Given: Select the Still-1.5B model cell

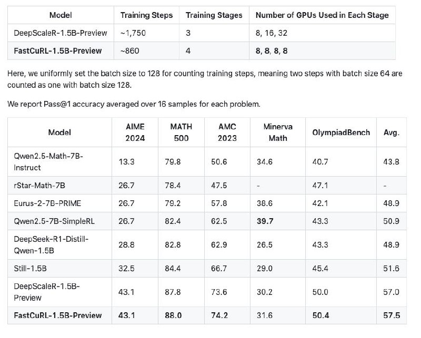Looking at the screenshot, I should (59, 268).
